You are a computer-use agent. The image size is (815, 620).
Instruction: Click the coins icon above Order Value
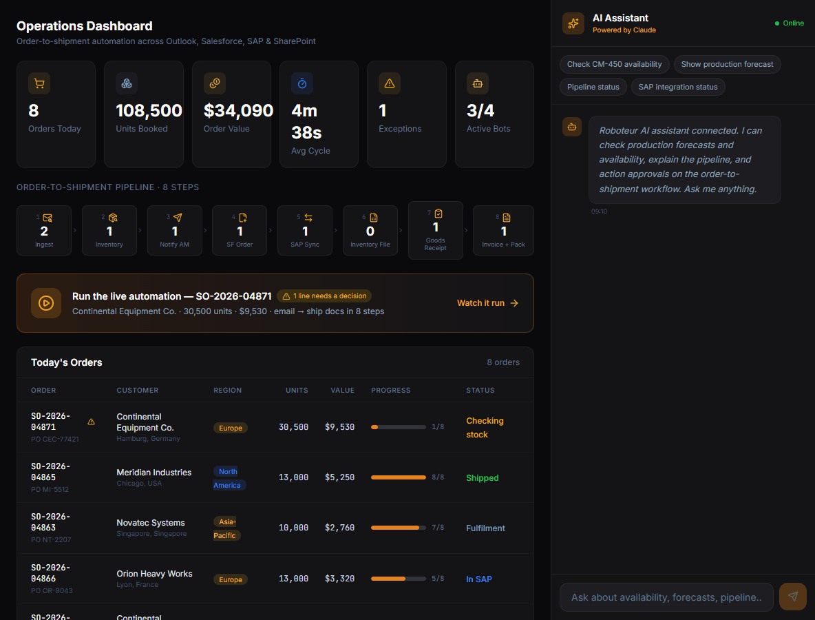[215, 83]
